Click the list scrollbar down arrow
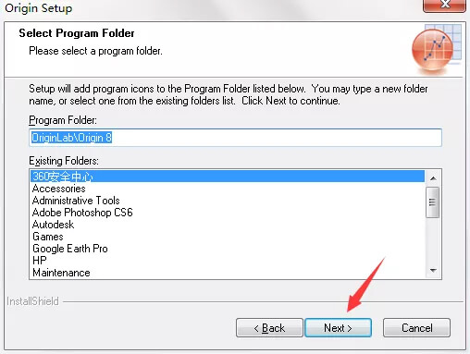 433,271
